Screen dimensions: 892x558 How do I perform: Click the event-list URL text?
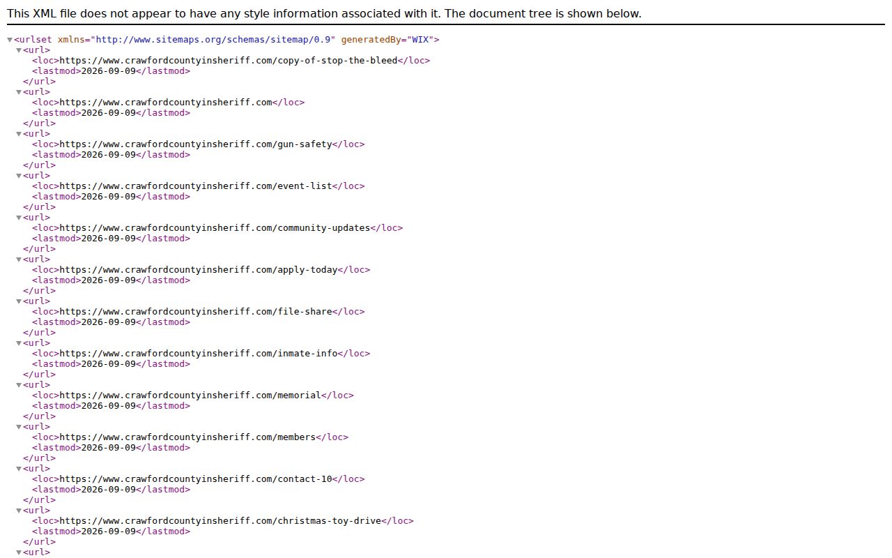coord(196,186)
